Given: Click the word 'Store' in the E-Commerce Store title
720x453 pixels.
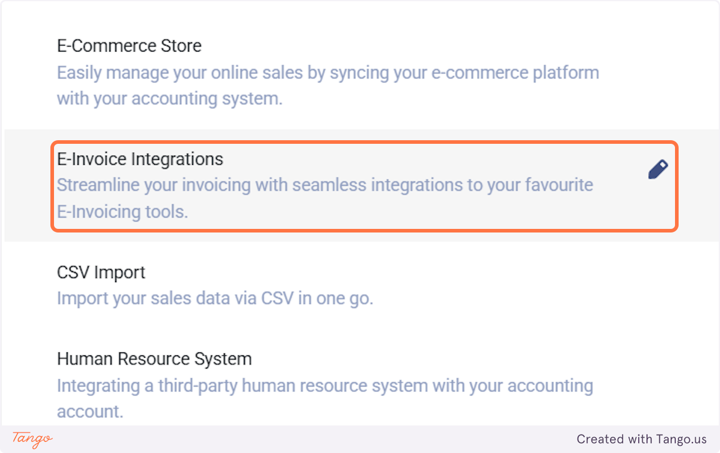Looking at the screenshot, I should click(x=181, y=46).
